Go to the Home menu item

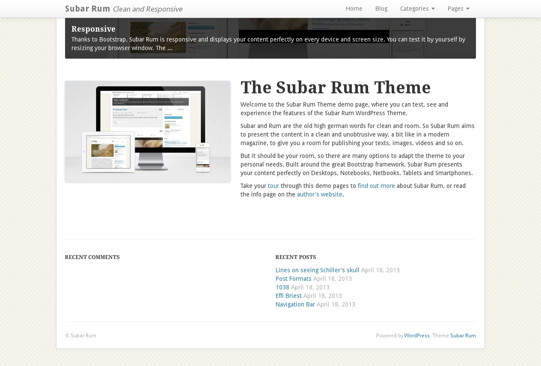354,9
